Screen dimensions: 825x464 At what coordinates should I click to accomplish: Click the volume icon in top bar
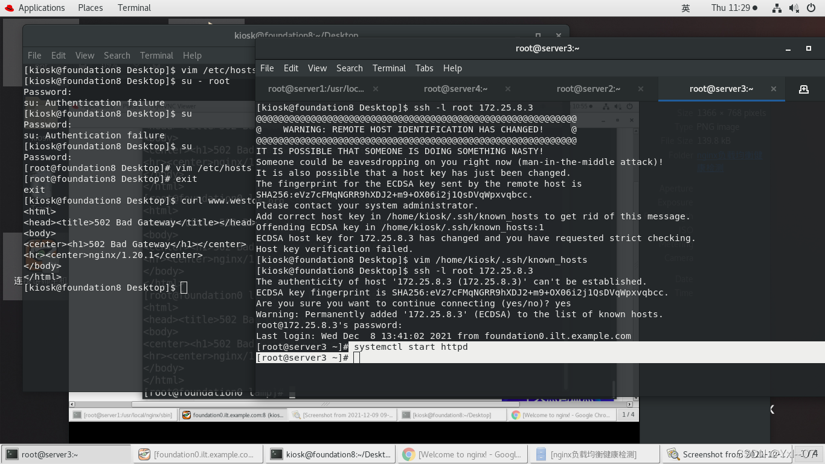pos(794,8)
